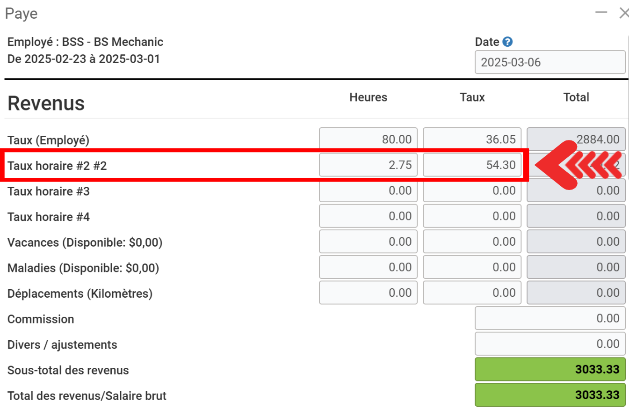Click Taux (Employé) hours field showing 80.00

(x=368, y=139)
